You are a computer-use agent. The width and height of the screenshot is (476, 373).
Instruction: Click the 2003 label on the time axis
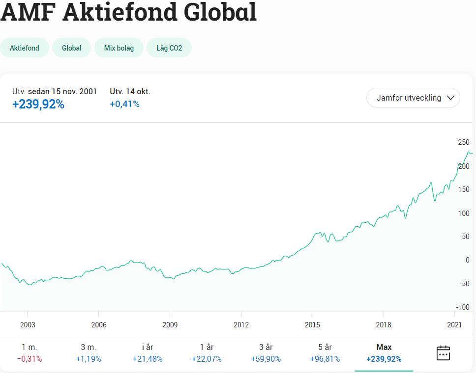28,325
